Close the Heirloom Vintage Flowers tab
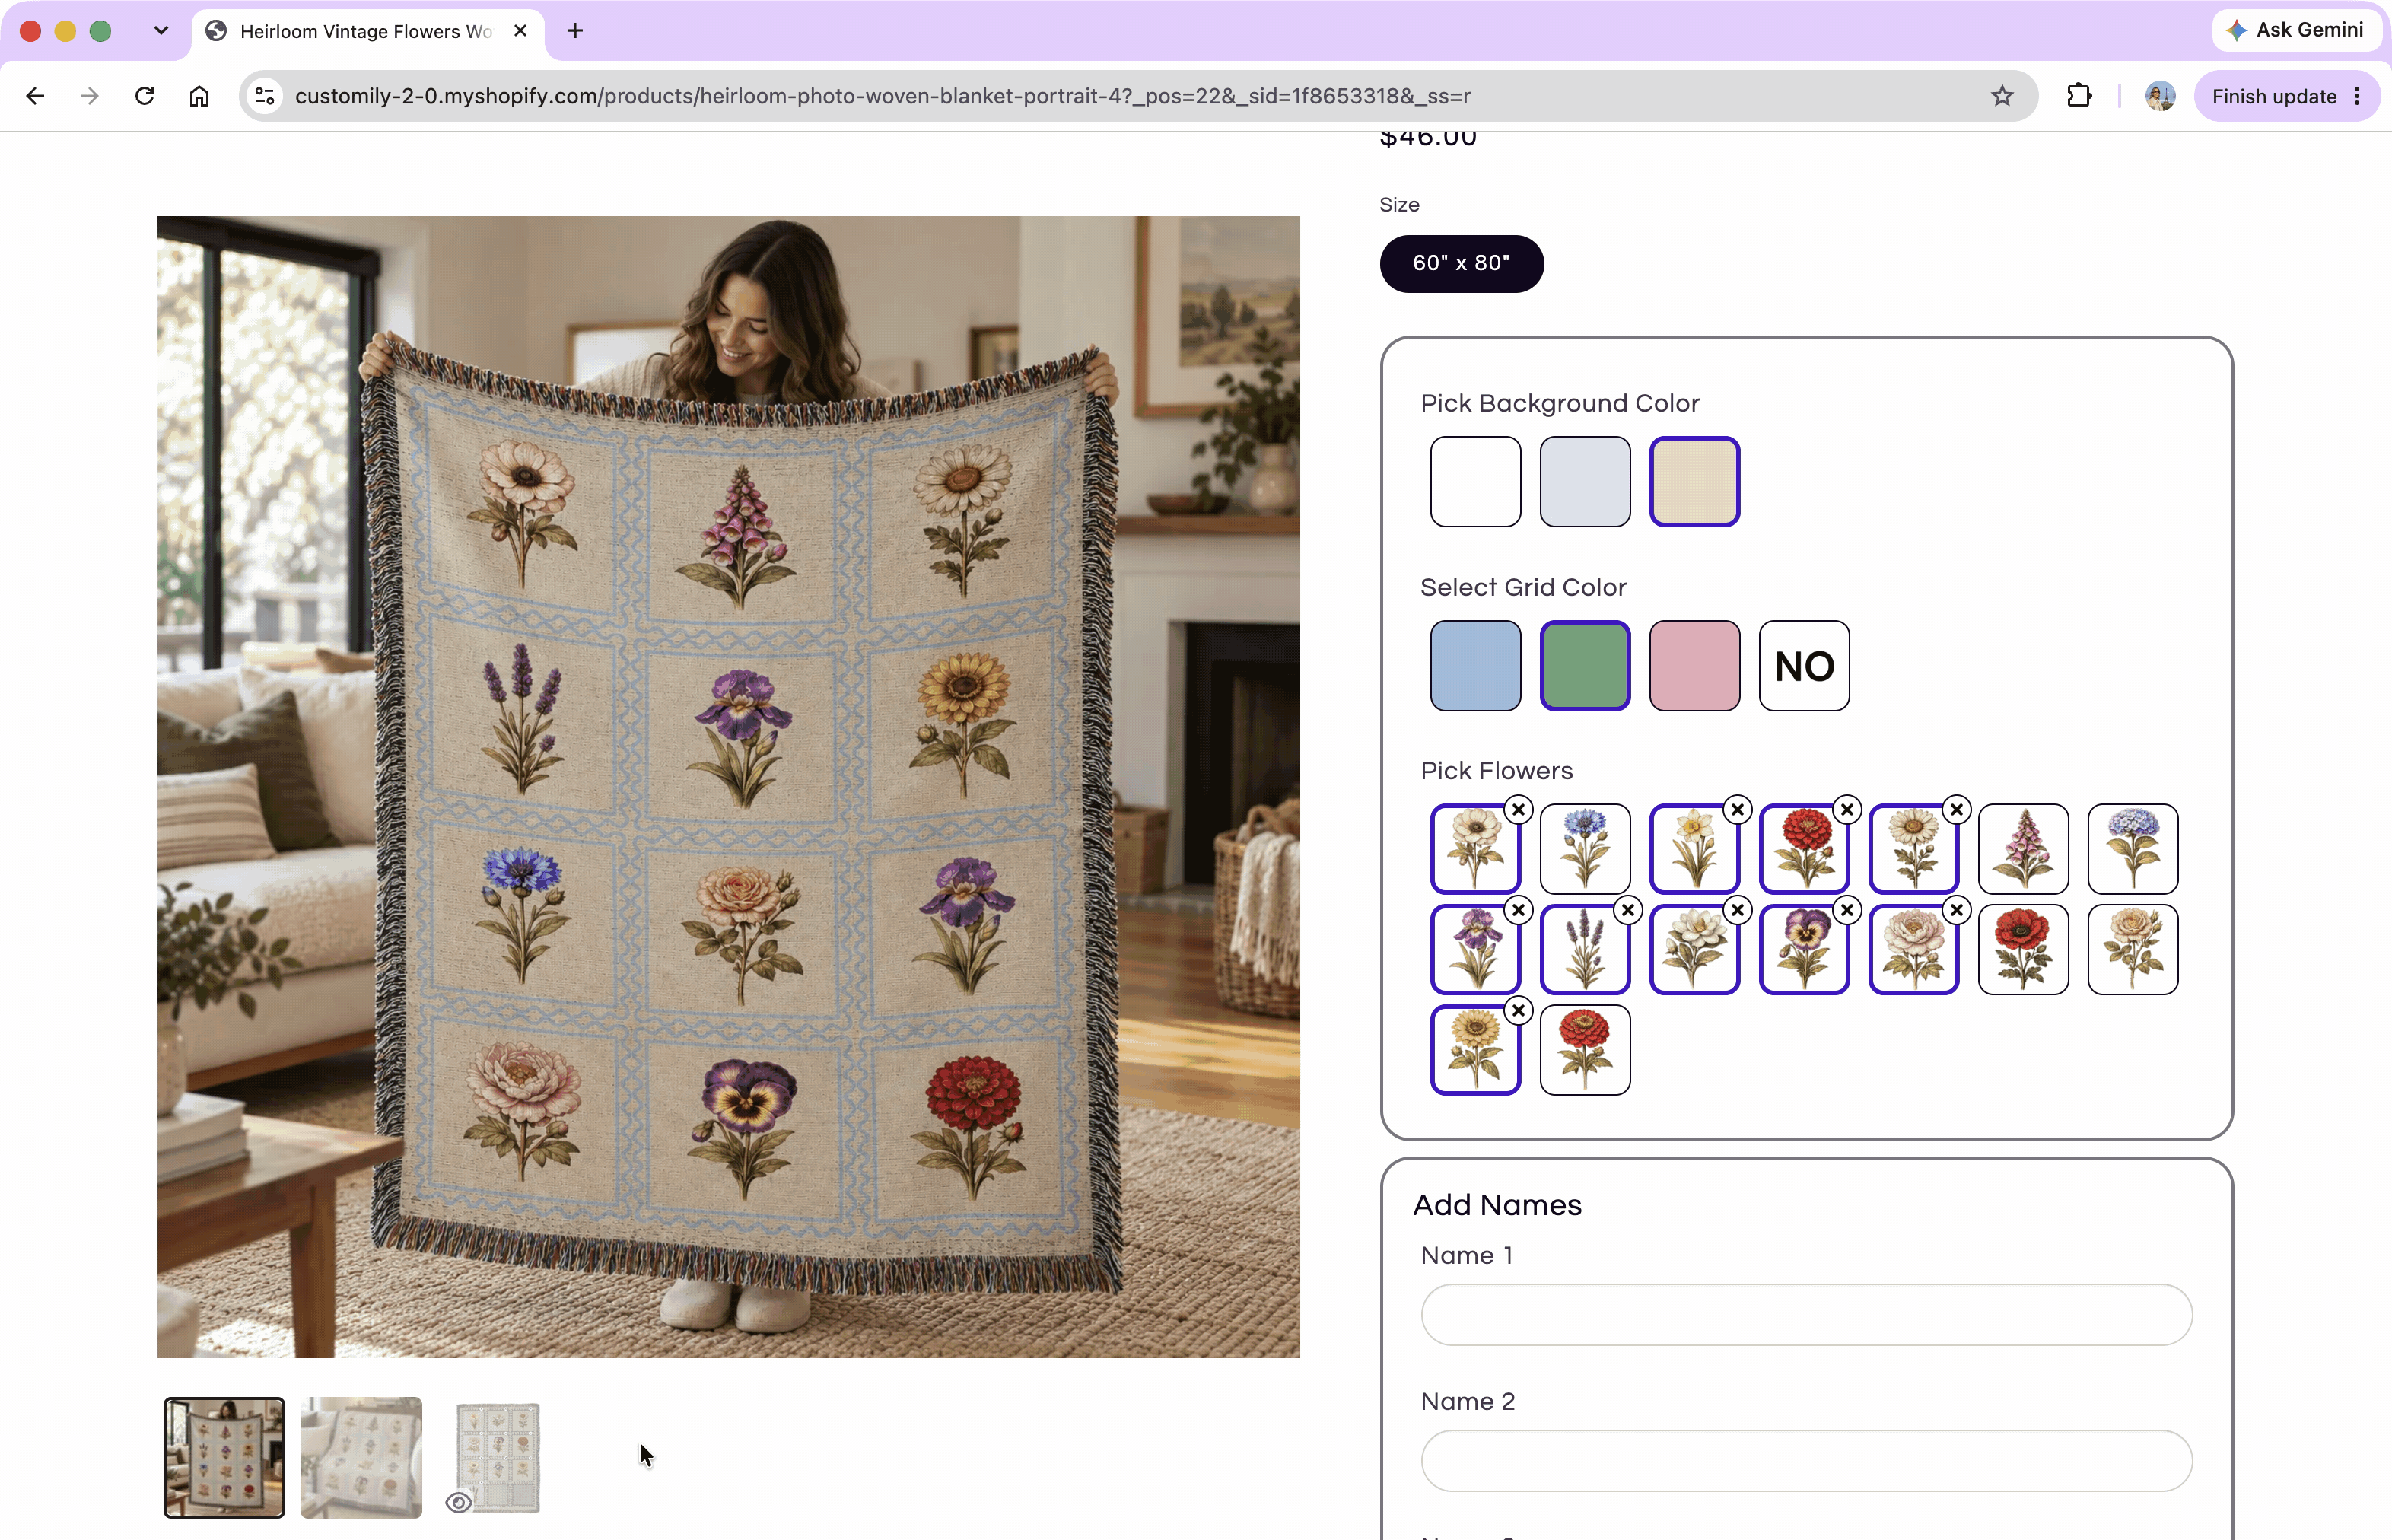The height and width of the screenshot is (1540, 2392). (520, 31)
